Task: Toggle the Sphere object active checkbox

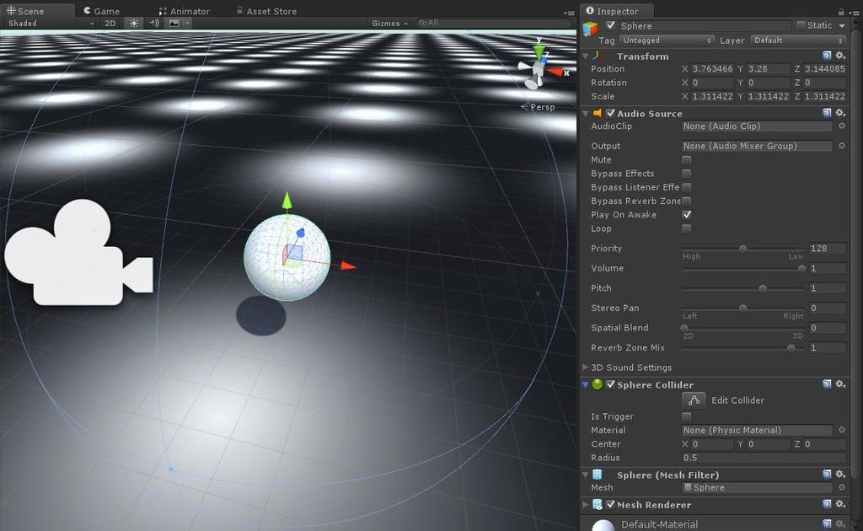Action: click(610, 25)
